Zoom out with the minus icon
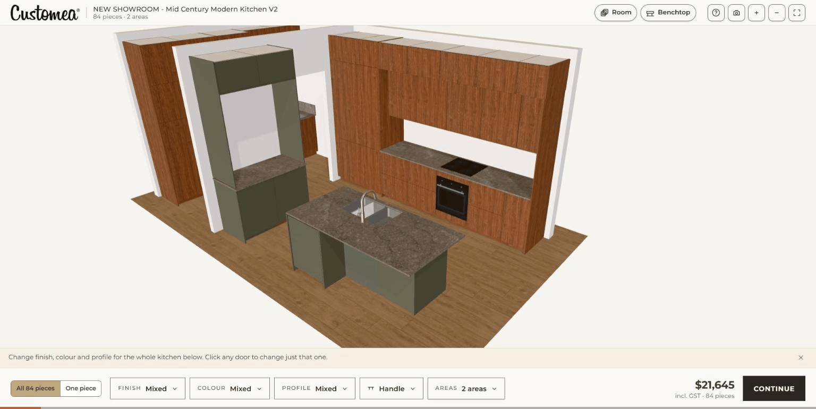This screenshot has width=816, height=409. tap(777, 13)
